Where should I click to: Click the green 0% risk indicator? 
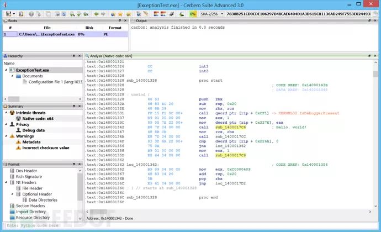pos(193,13)
